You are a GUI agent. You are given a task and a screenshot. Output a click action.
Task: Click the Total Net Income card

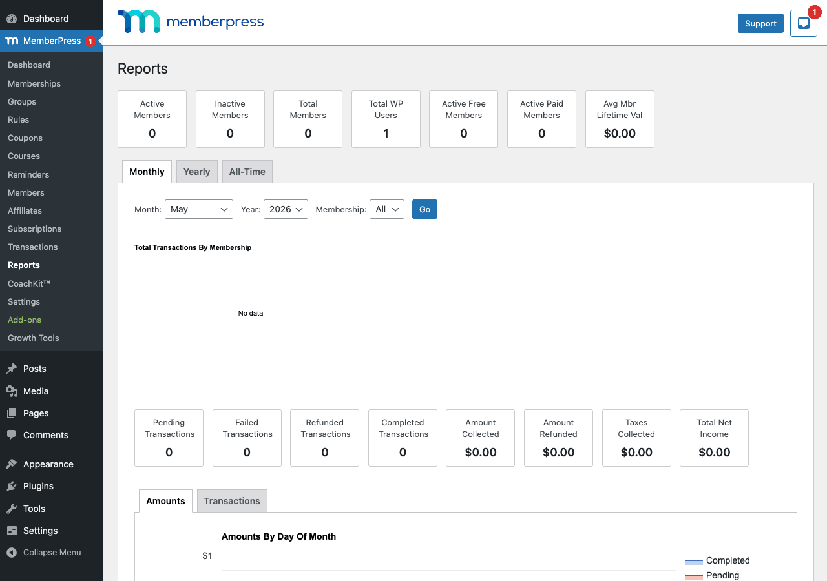coord(714,438)
